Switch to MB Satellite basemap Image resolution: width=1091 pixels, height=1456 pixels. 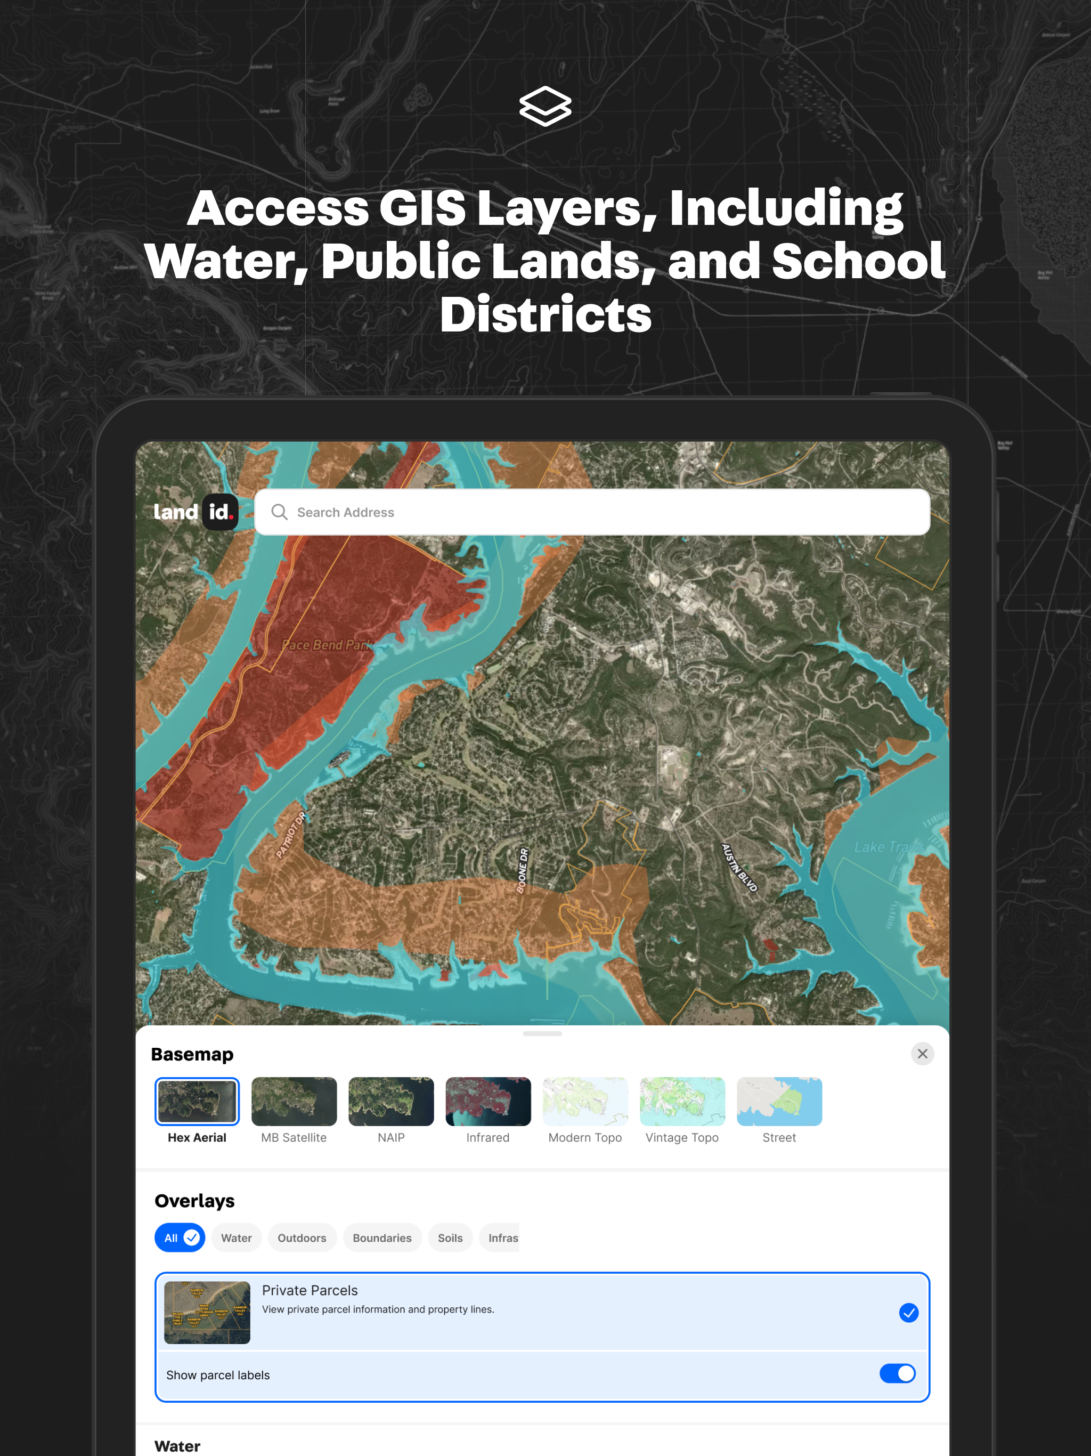pos(294,1102)
